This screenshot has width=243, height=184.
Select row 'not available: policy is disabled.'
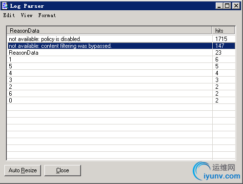coord(121,39)
